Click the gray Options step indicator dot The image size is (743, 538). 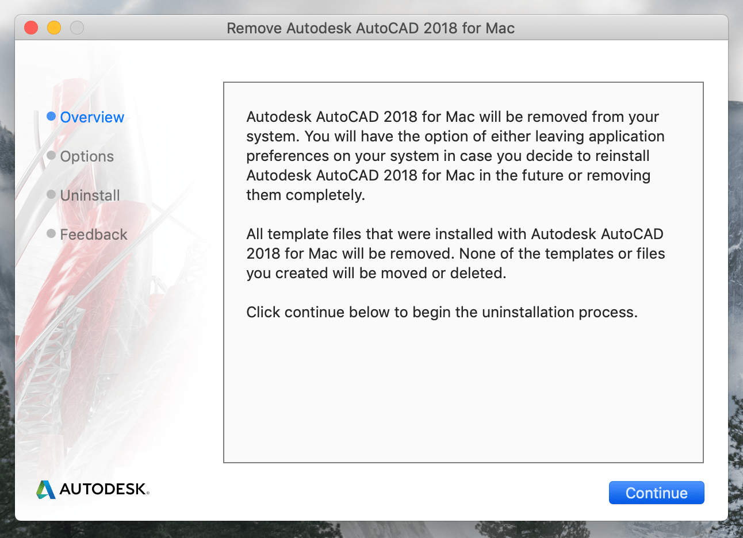point(52,156)
